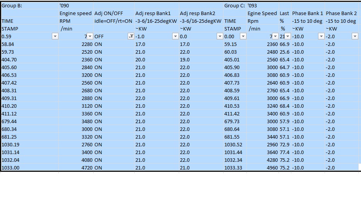361x200 pixels.
Task: Open the Group B TIME STAMP filter dropdown
Action: (x=55, y=36)
